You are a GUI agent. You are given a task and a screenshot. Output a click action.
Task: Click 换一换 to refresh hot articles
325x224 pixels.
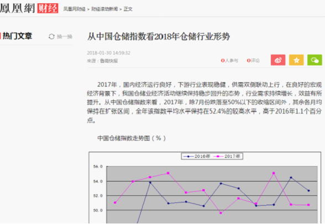pyautogui.click(x=65, y=36)
